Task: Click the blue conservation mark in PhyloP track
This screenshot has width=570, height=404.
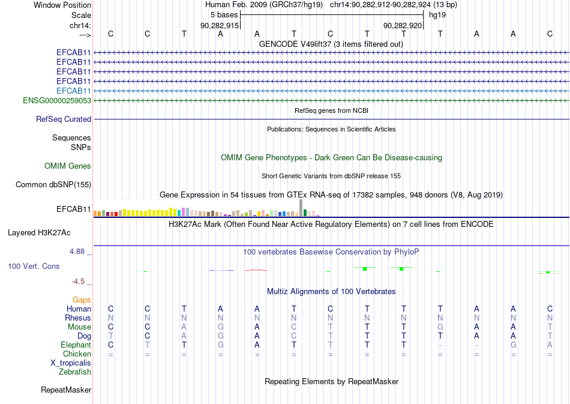Action: coord(221,270)
